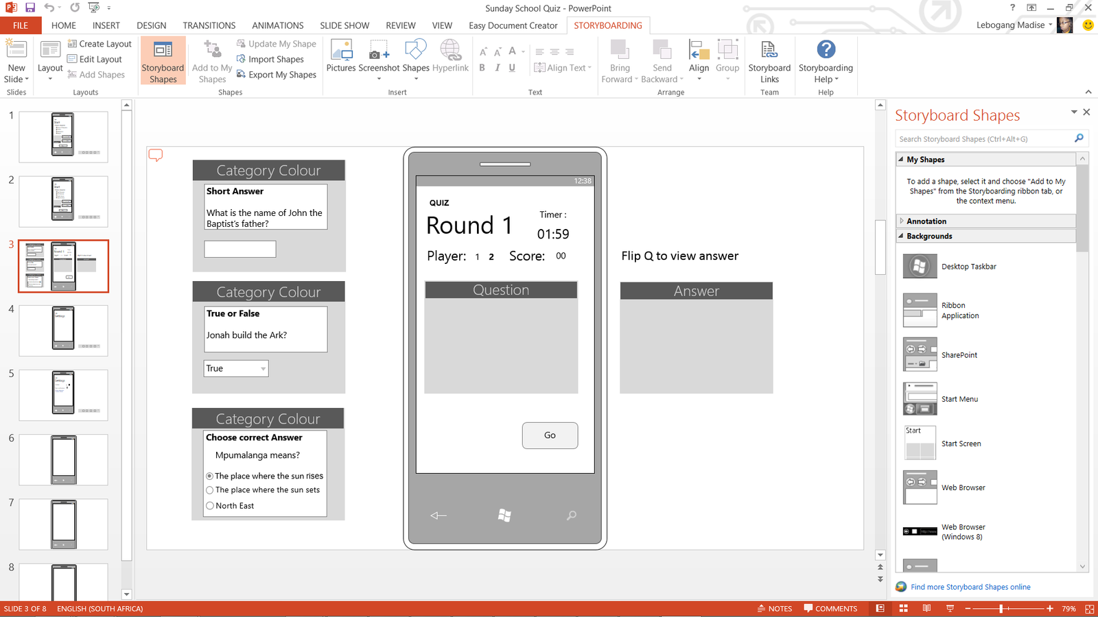Expand the Annotation shapes section
This screenshot has width=1098, height=617.
[x=902, y=221]
